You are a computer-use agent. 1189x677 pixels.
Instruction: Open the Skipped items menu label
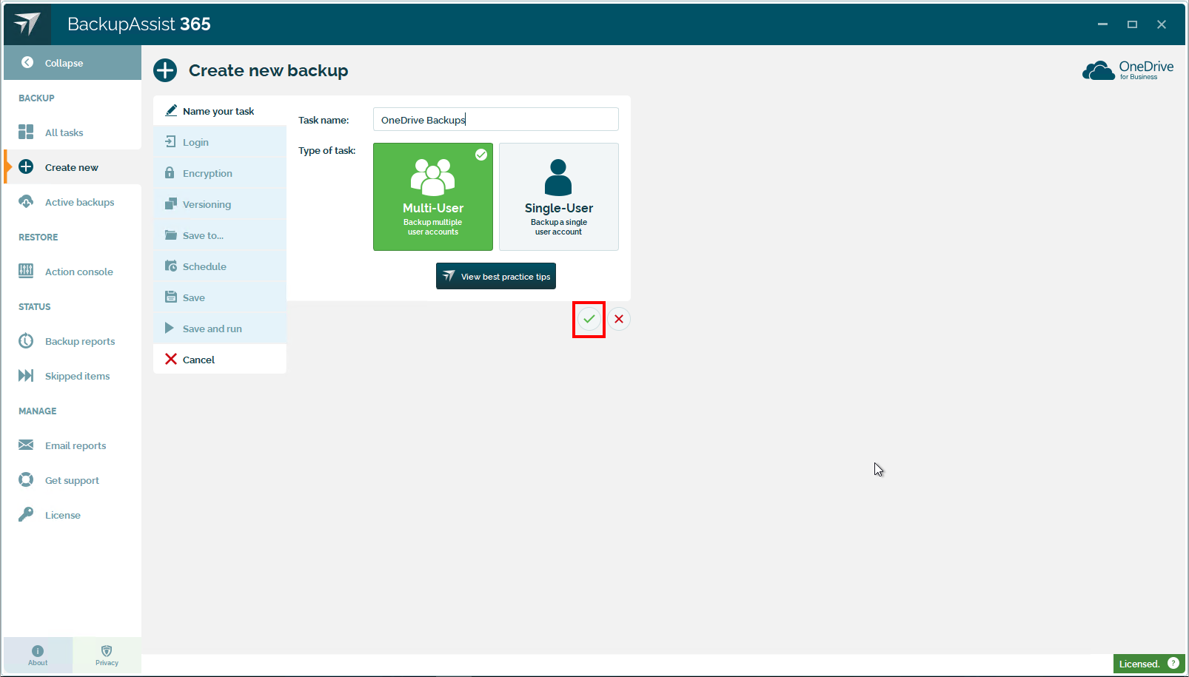pyautogui.click(x=78, y=376)
